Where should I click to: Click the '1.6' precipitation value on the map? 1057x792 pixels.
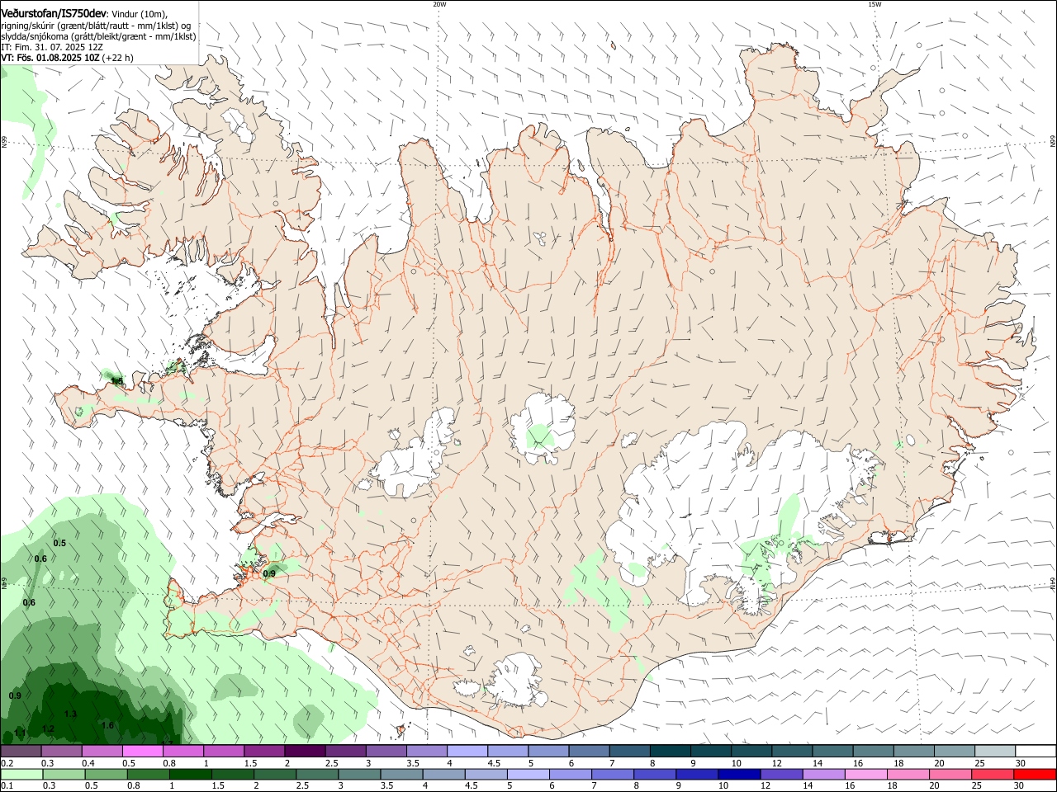point(107,725)
